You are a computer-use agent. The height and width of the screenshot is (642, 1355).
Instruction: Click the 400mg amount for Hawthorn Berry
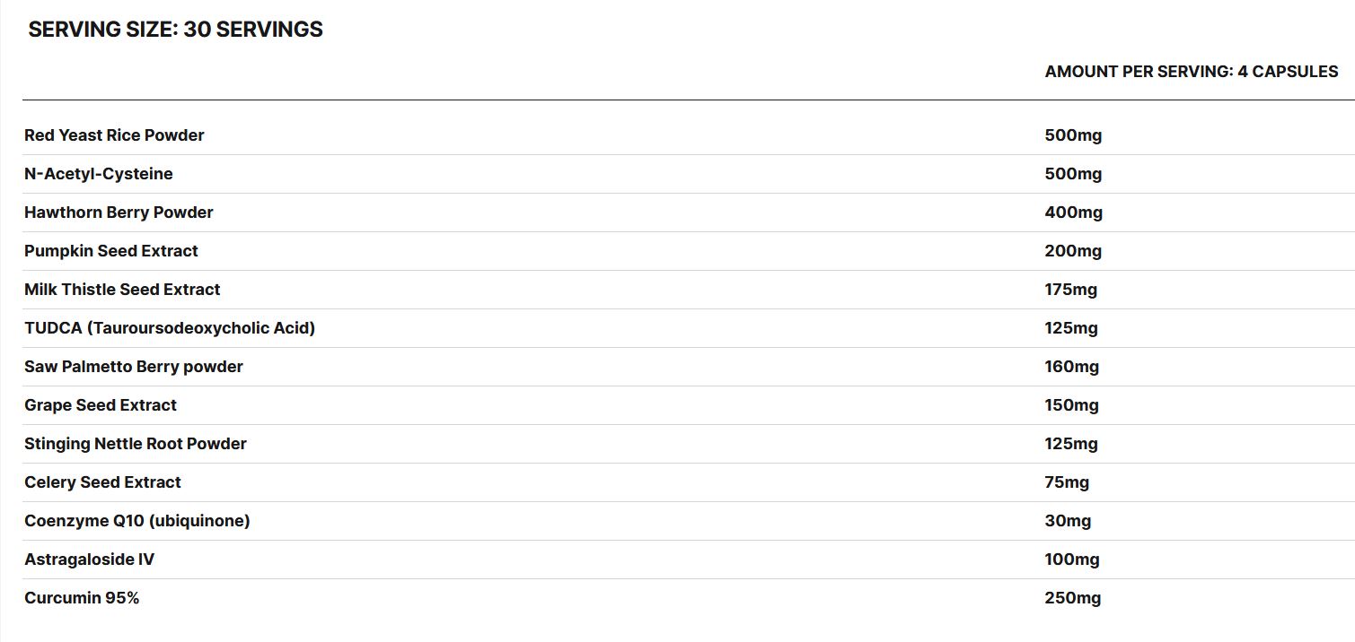pos(1074,213)
